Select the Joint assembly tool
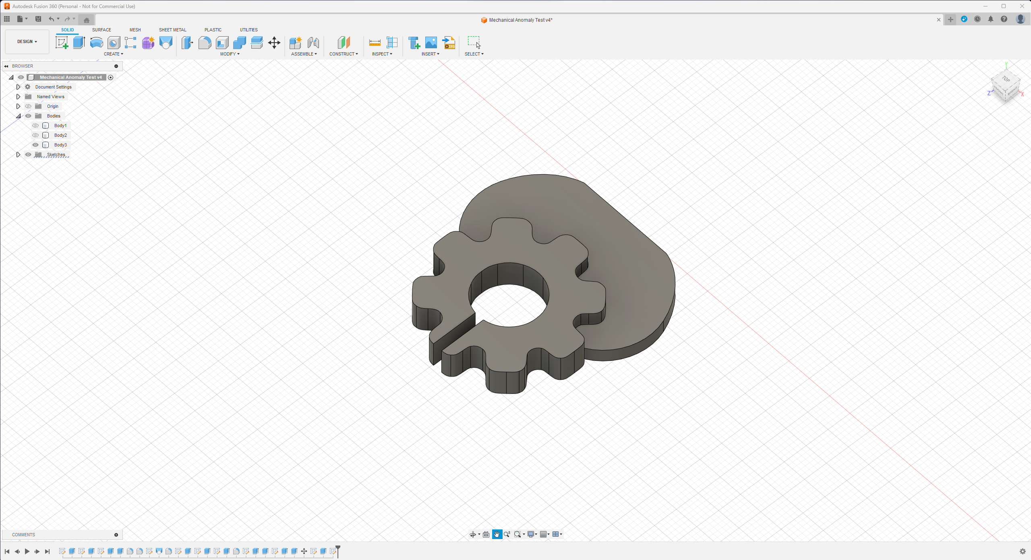Viewport: 1031px width, 560px height. (x=312, y=43)
